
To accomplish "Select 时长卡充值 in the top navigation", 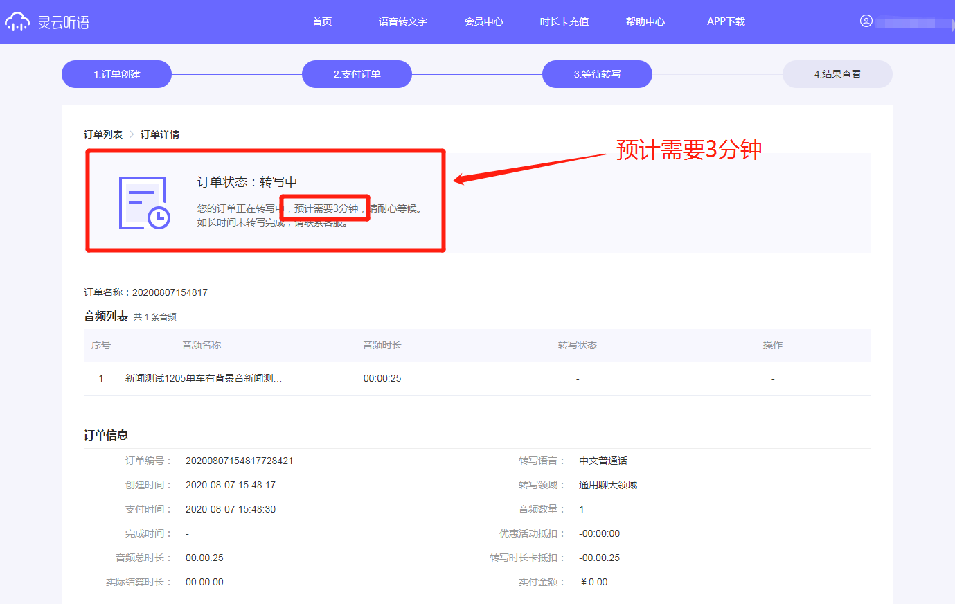I will click(564, 21).
